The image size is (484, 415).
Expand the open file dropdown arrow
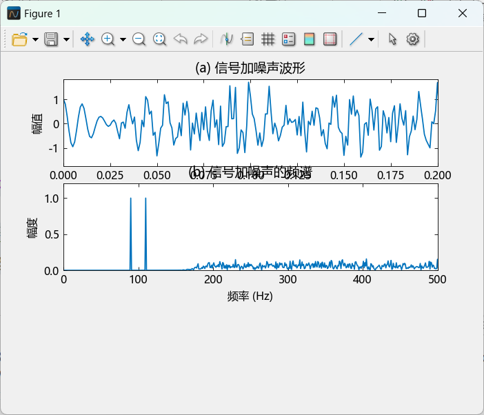pyautogui.click(x=35, y=39)
